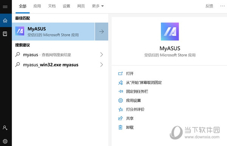The height and width of the screenshot is (146, 227).
Task: Click the 打开 open icon
Action: pyautogui.click(x=120, y=73)
